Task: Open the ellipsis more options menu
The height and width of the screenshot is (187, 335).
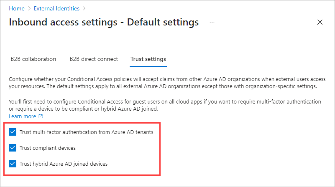Action: [x=212, y=21]
